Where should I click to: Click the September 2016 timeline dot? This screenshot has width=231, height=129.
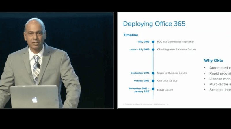tap(153, 73)
